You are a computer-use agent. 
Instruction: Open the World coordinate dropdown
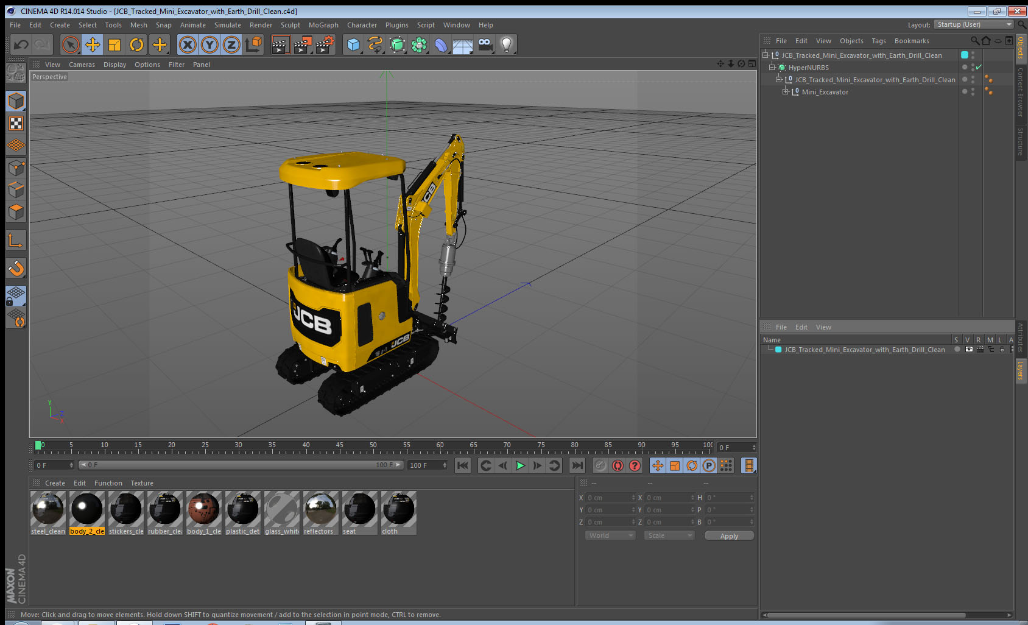[610, 535]
